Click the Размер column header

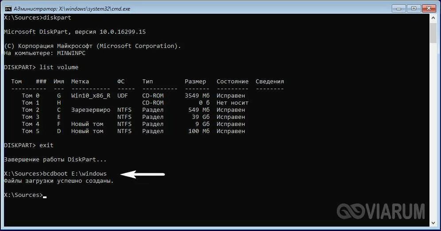coord(195,82)
